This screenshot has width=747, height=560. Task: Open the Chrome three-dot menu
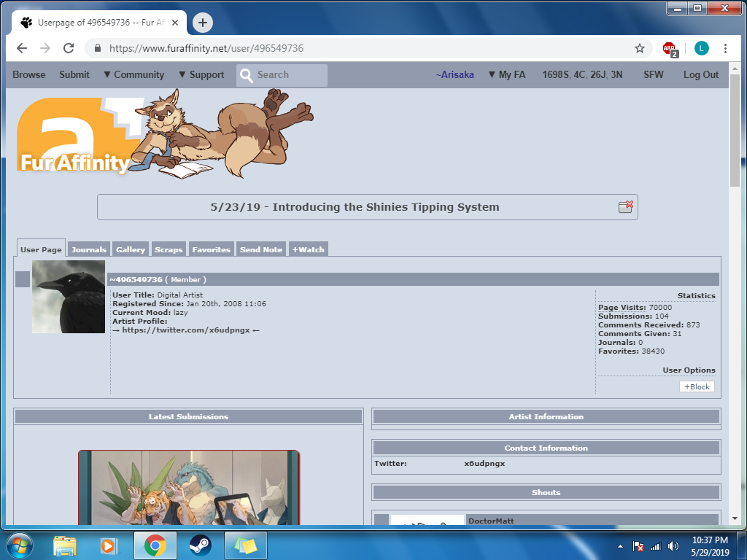(x=725, y=49)
